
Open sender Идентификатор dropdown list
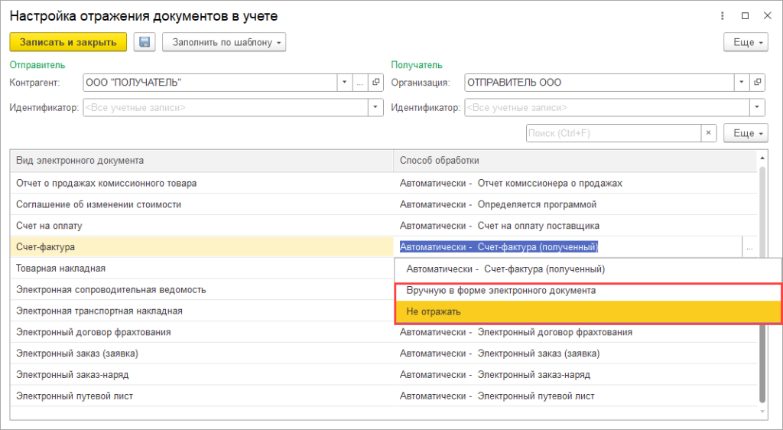(375, 108)
